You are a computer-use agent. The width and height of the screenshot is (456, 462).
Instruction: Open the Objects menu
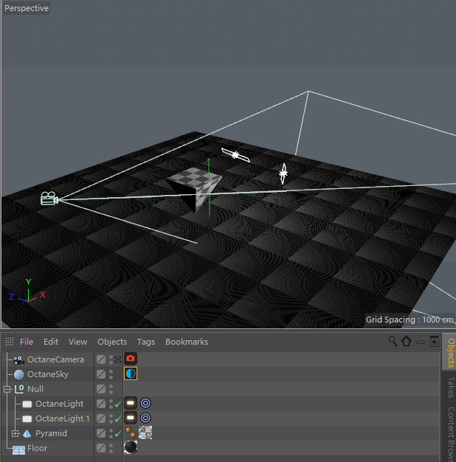point(112,342)
